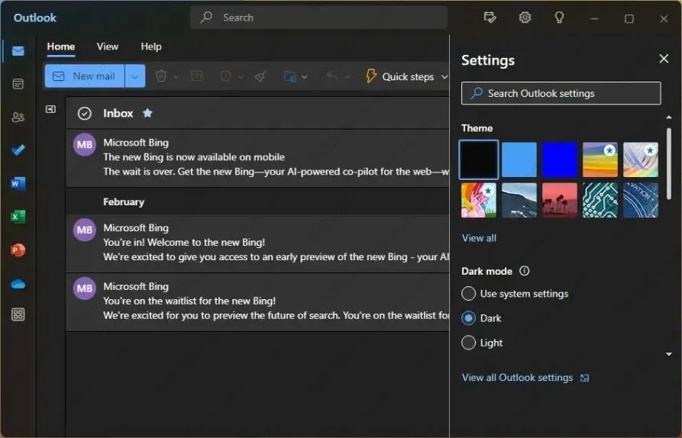The height and width of the screenshot is (438, 682).
Task: Open the My Day icon in title bar
Action: tap(490, 18)
